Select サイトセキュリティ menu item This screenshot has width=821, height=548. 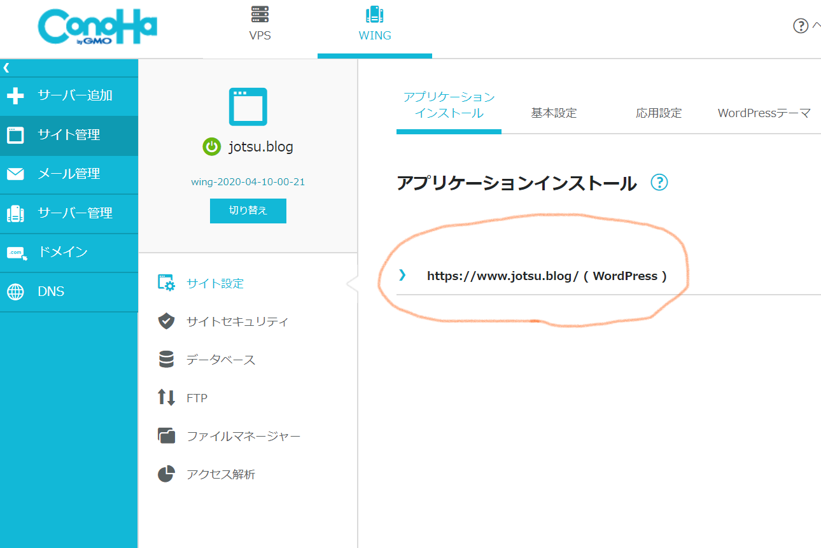point(237,321)
